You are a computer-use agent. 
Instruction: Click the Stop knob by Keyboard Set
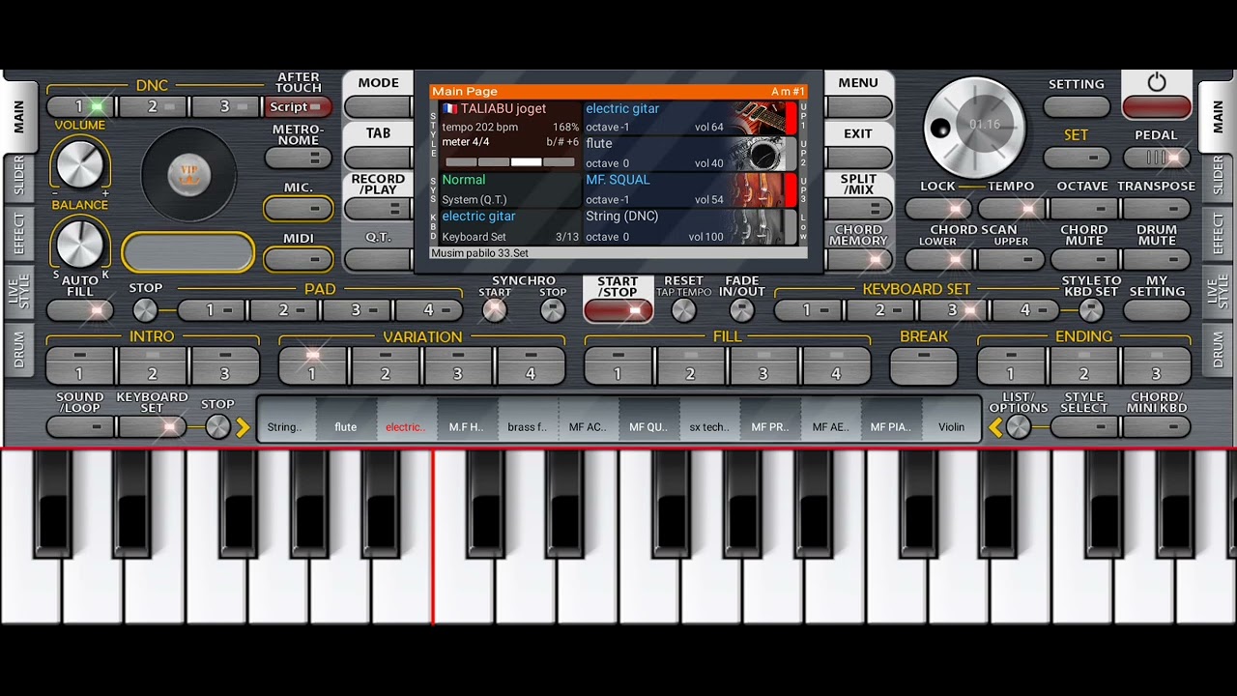pos(218,427)
